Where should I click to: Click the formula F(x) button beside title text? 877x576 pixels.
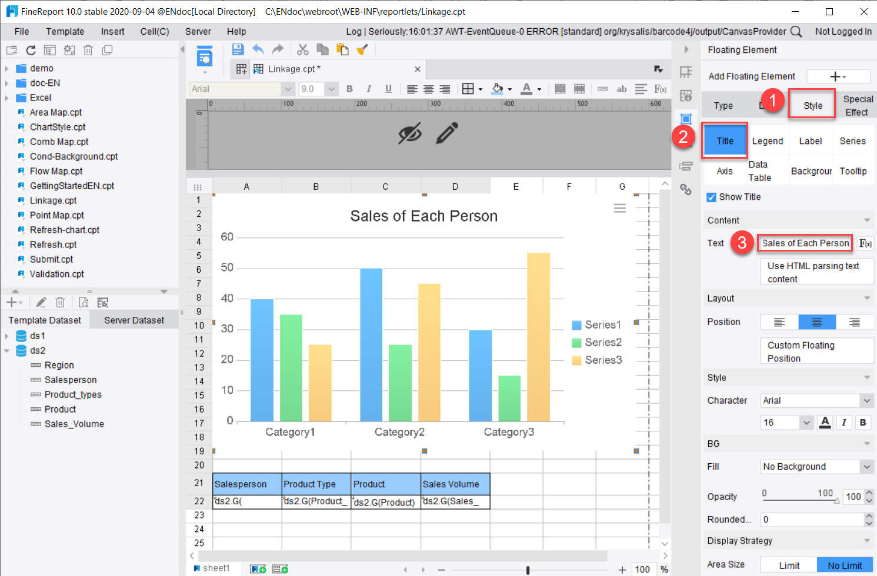[x=865, y=243]
